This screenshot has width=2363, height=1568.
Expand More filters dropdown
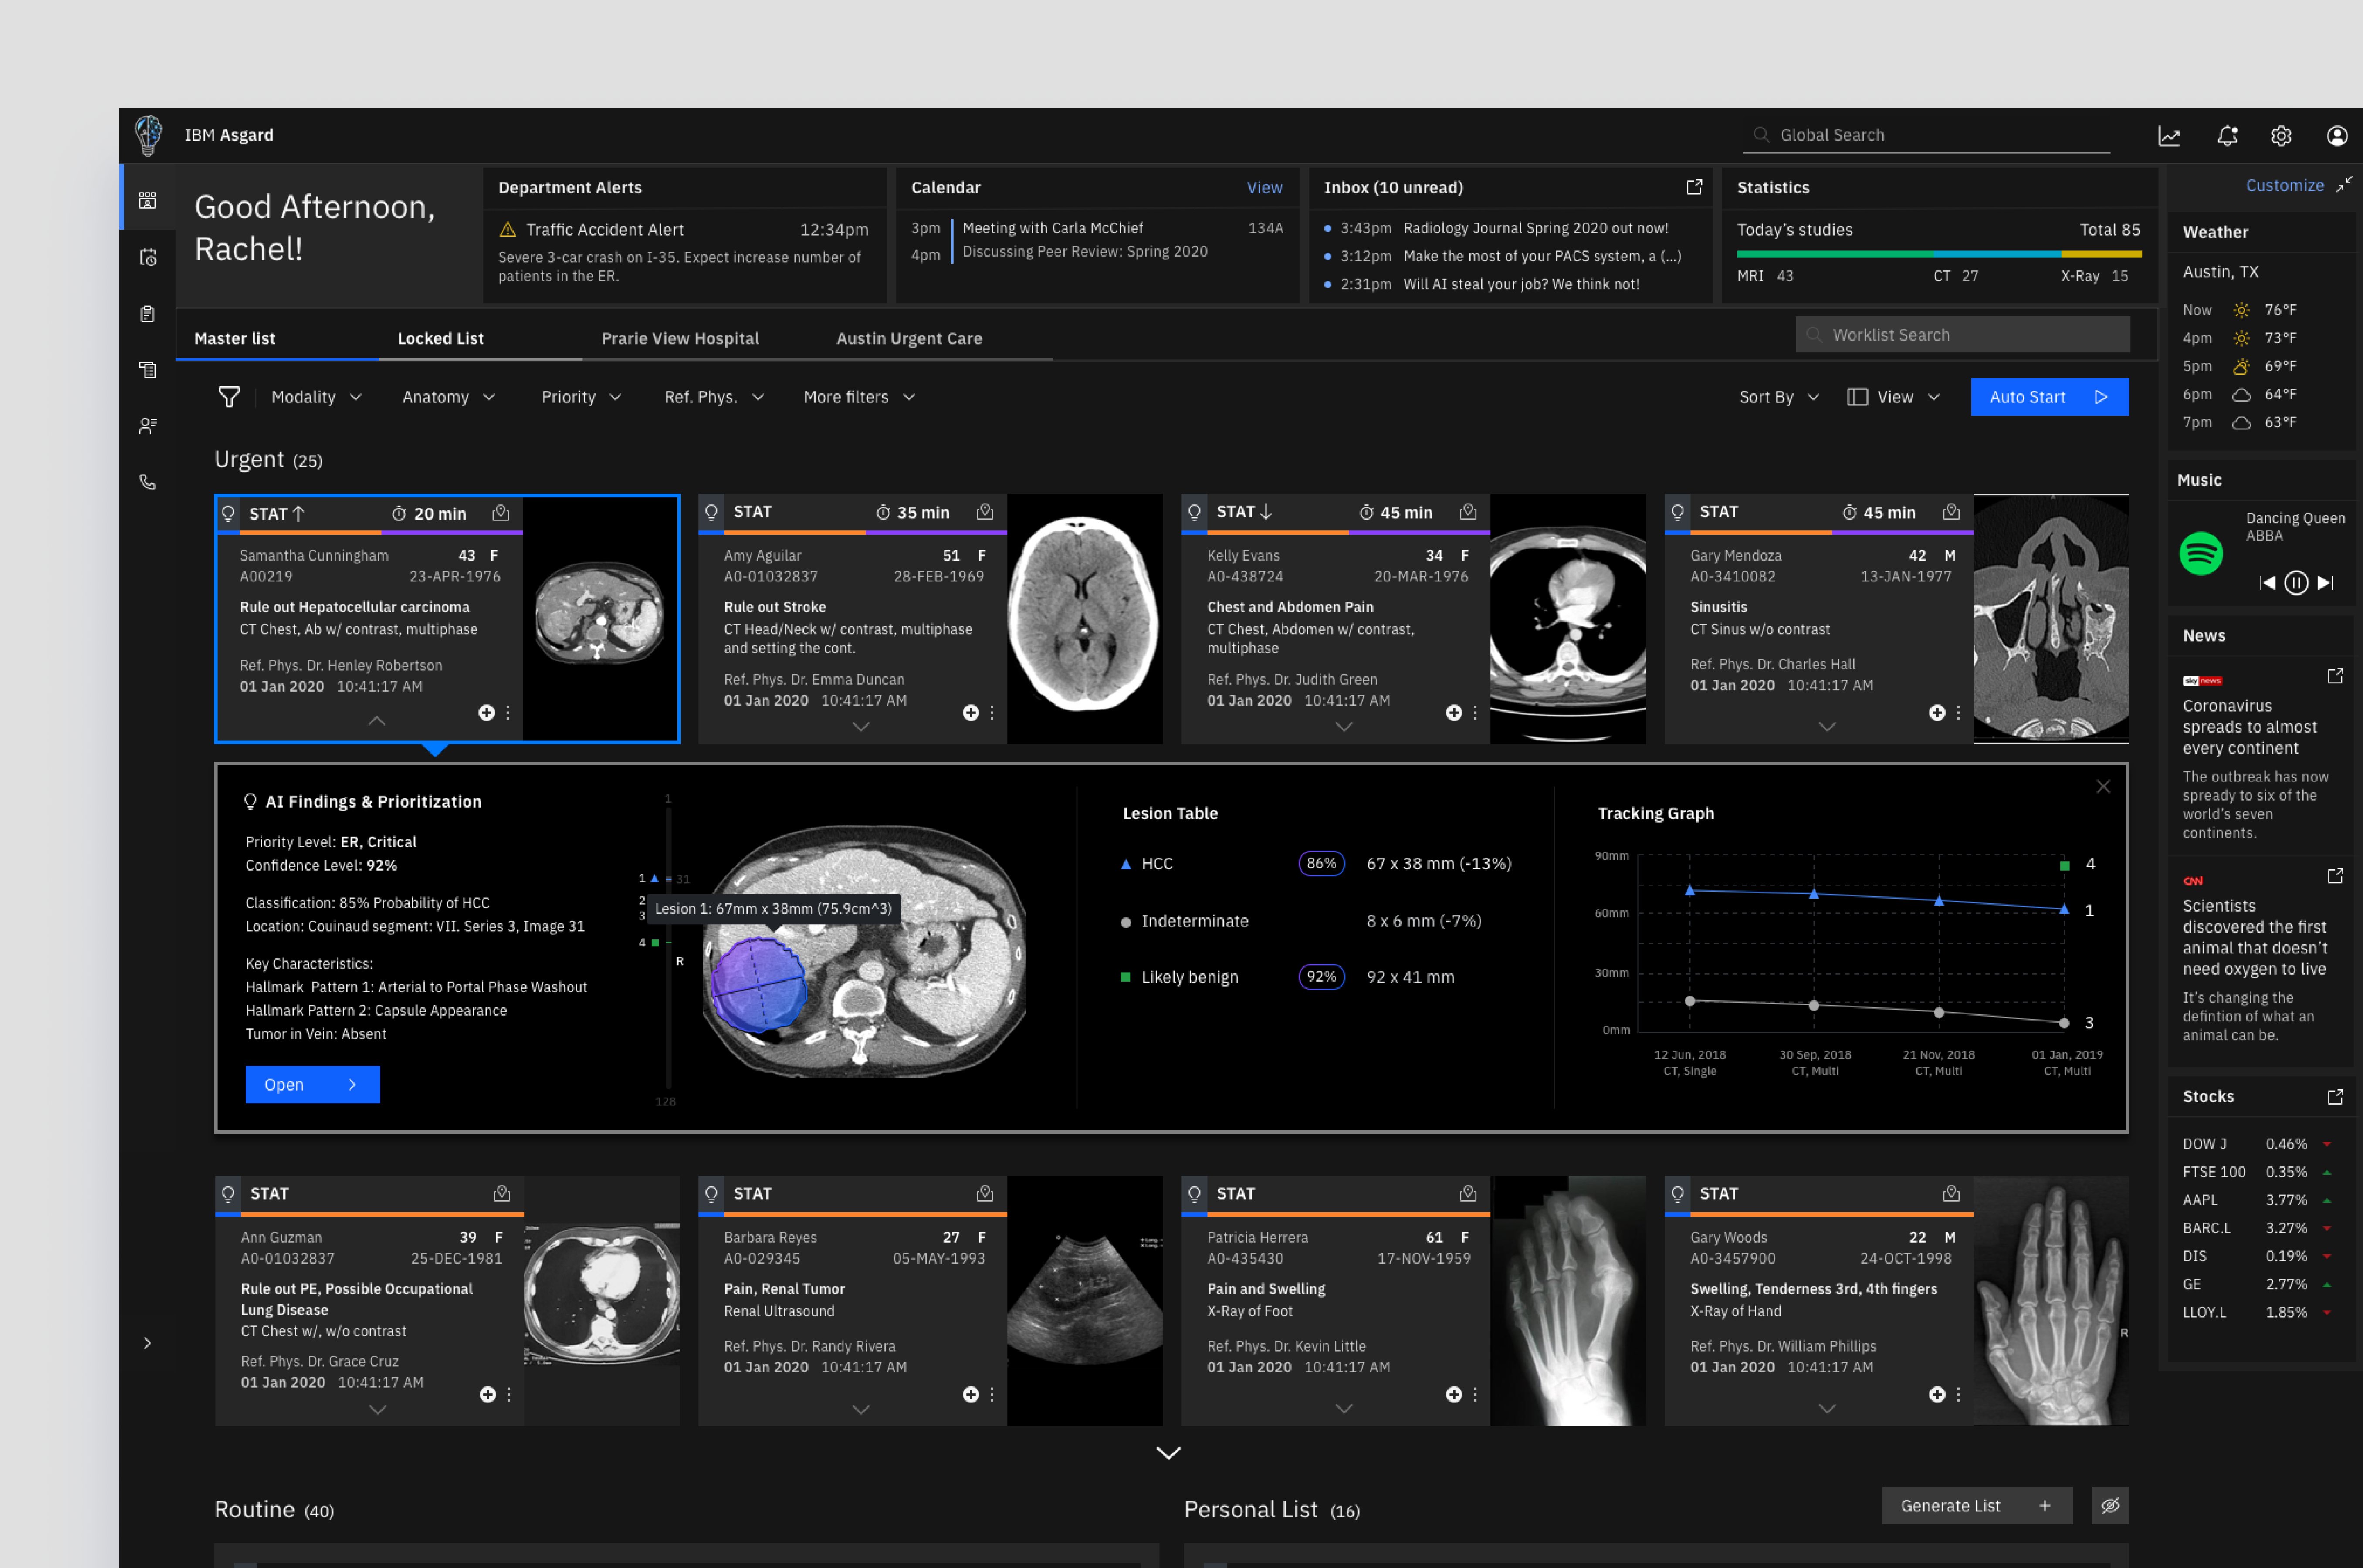(859, 397)
